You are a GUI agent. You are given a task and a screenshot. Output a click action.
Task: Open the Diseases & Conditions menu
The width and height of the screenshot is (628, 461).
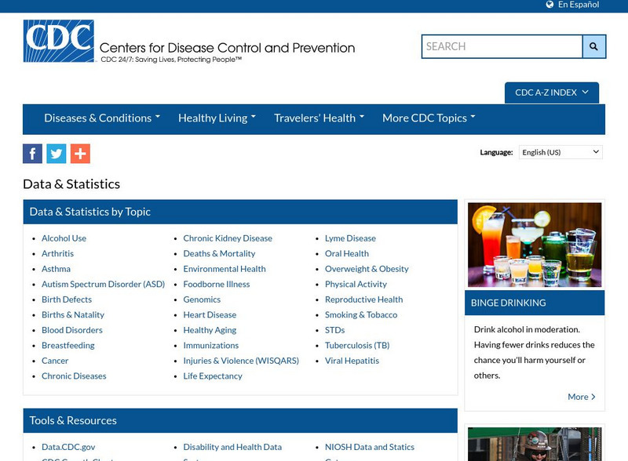pyautogui.click(x=100, y=118)
